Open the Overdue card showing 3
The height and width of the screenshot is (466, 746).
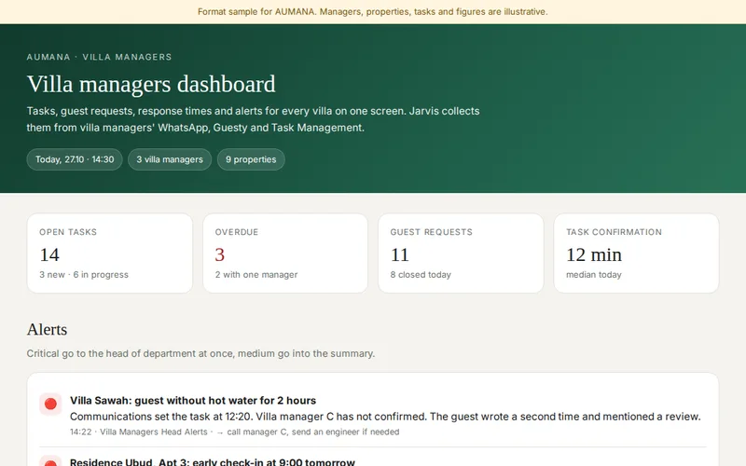285,253
